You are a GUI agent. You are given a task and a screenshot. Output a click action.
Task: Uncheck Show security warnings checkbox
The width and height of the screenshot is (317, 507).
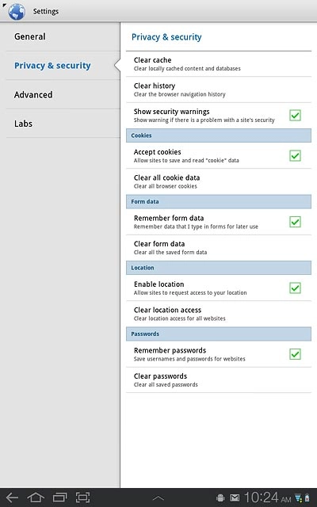point(295,116)
